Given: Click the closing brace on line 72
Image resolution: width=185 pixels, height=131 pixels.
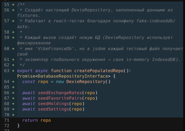Looking at the screenshot, I should pyautogui.click(x=18, y=126).
